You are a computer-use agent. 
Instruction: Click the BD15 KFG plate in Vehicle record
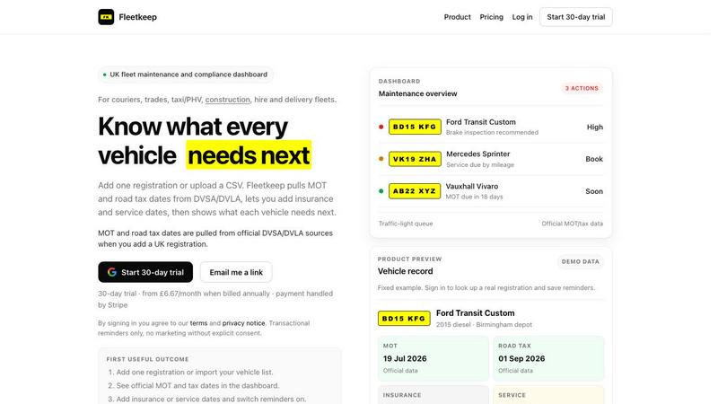point(404,319)
